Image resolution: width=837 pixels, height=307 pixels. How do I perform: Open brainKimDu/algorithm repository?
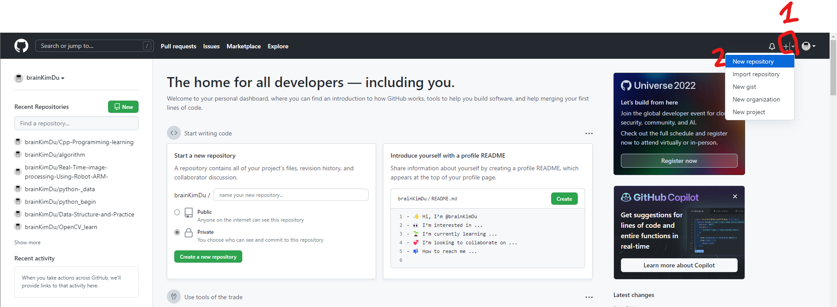pos(55,155)
